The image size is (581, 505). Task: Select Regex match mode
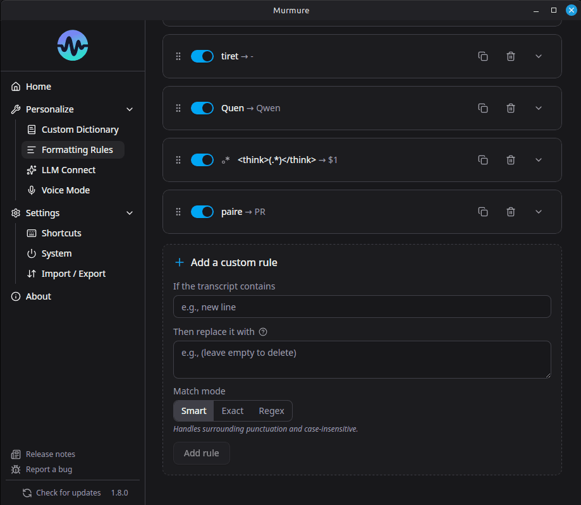[x=271, y=411]
